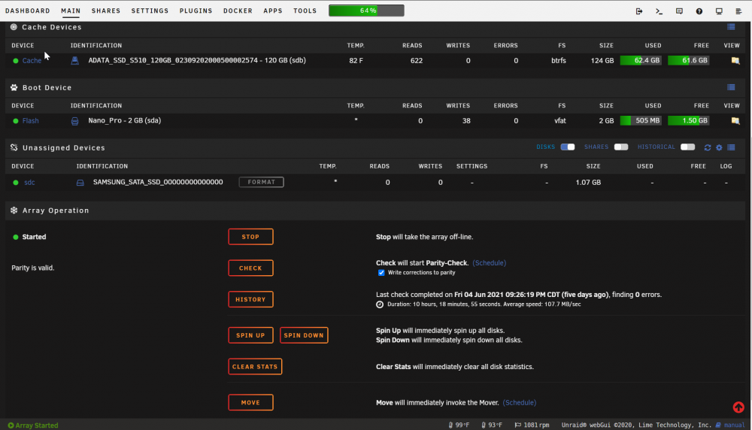752x430 pixels.
Task: Open the DASHBOARD tab
Action: [x=28, y=11]
